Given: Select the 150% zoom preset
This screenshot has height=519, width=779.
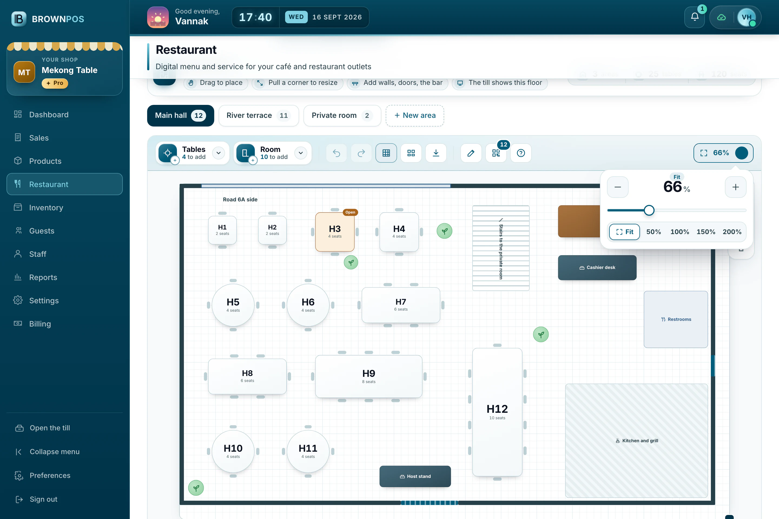Looking at the screenshot, I should point(706,232).
